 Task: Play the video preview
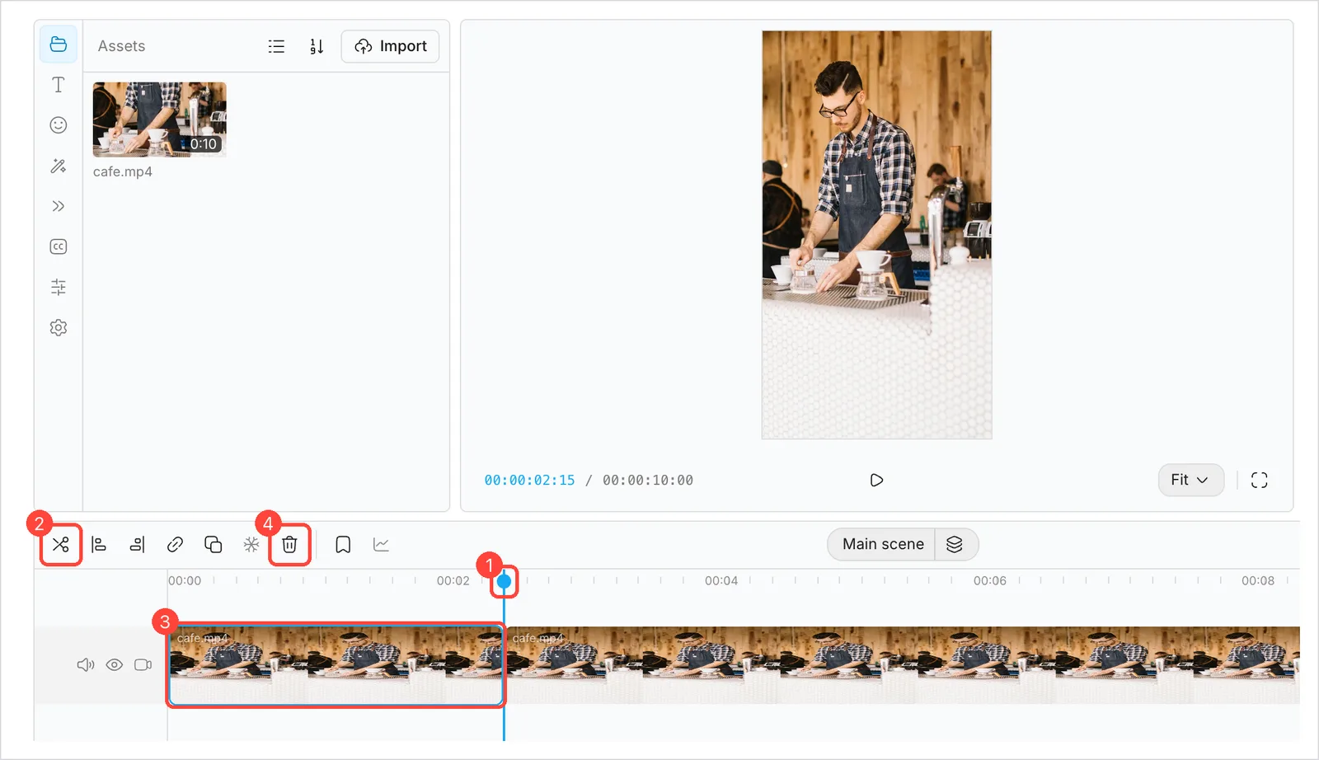click(876, 480)
